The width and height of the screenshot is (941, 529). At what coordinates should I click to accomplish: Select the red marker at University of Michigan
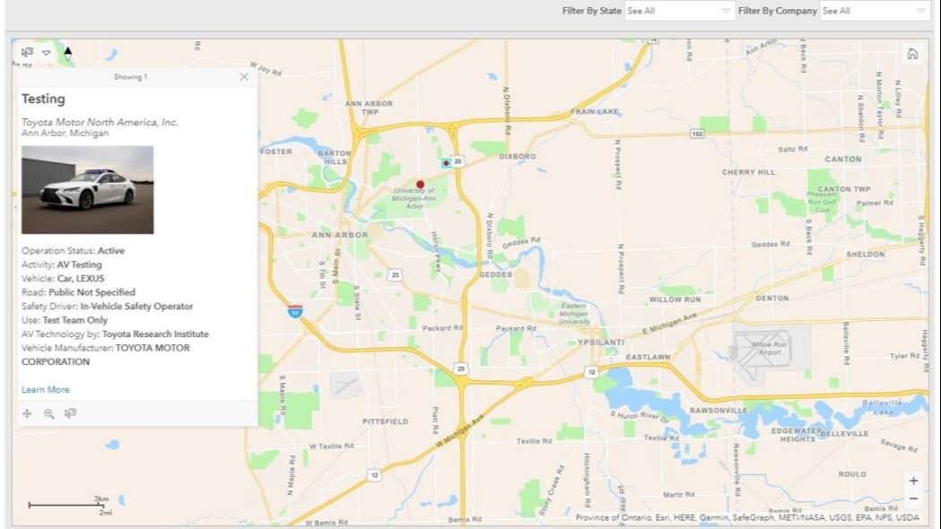pyautogui.click(x=420, y=184)
